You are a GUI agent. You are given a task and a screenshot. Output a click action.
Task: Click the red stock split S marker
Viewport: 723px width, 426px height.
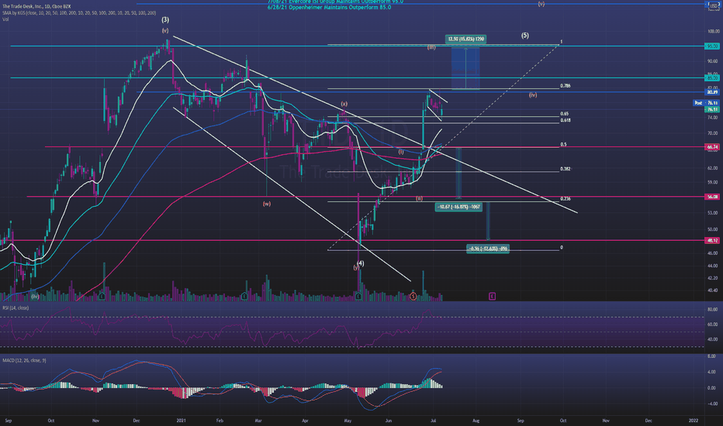(413, 297)
